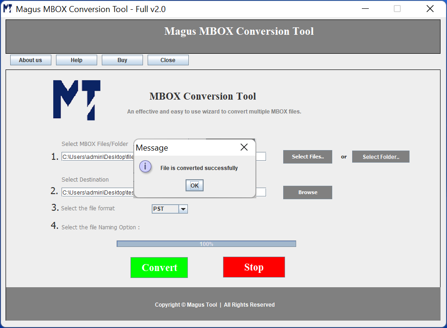
Task: Expand the PST file format dropdown arrow
Action: [183, 209]
